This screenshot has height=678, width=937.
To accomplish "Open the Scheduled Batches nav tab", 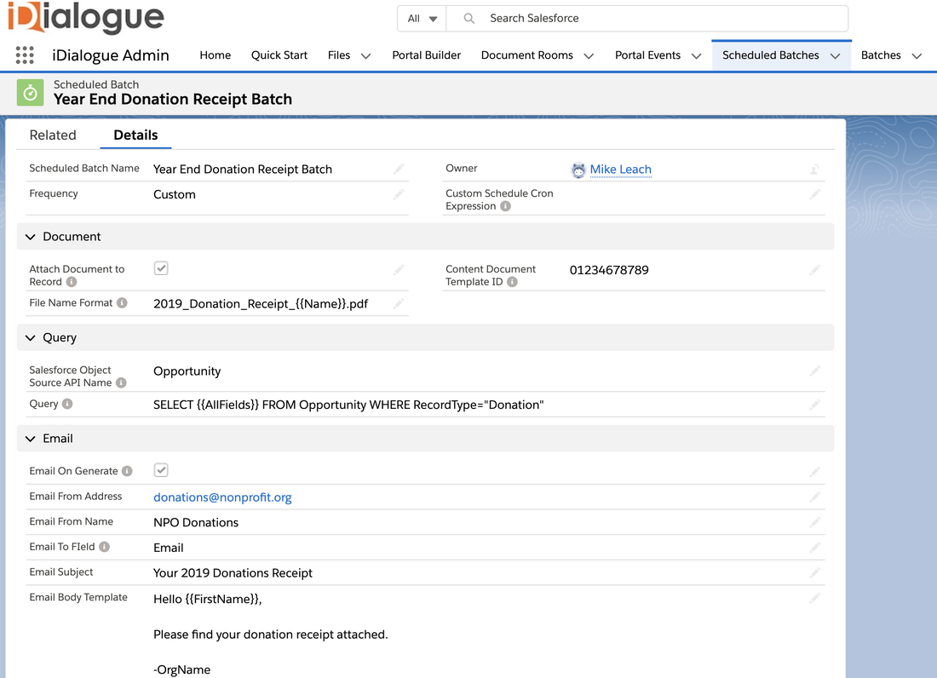I will 770,55.
